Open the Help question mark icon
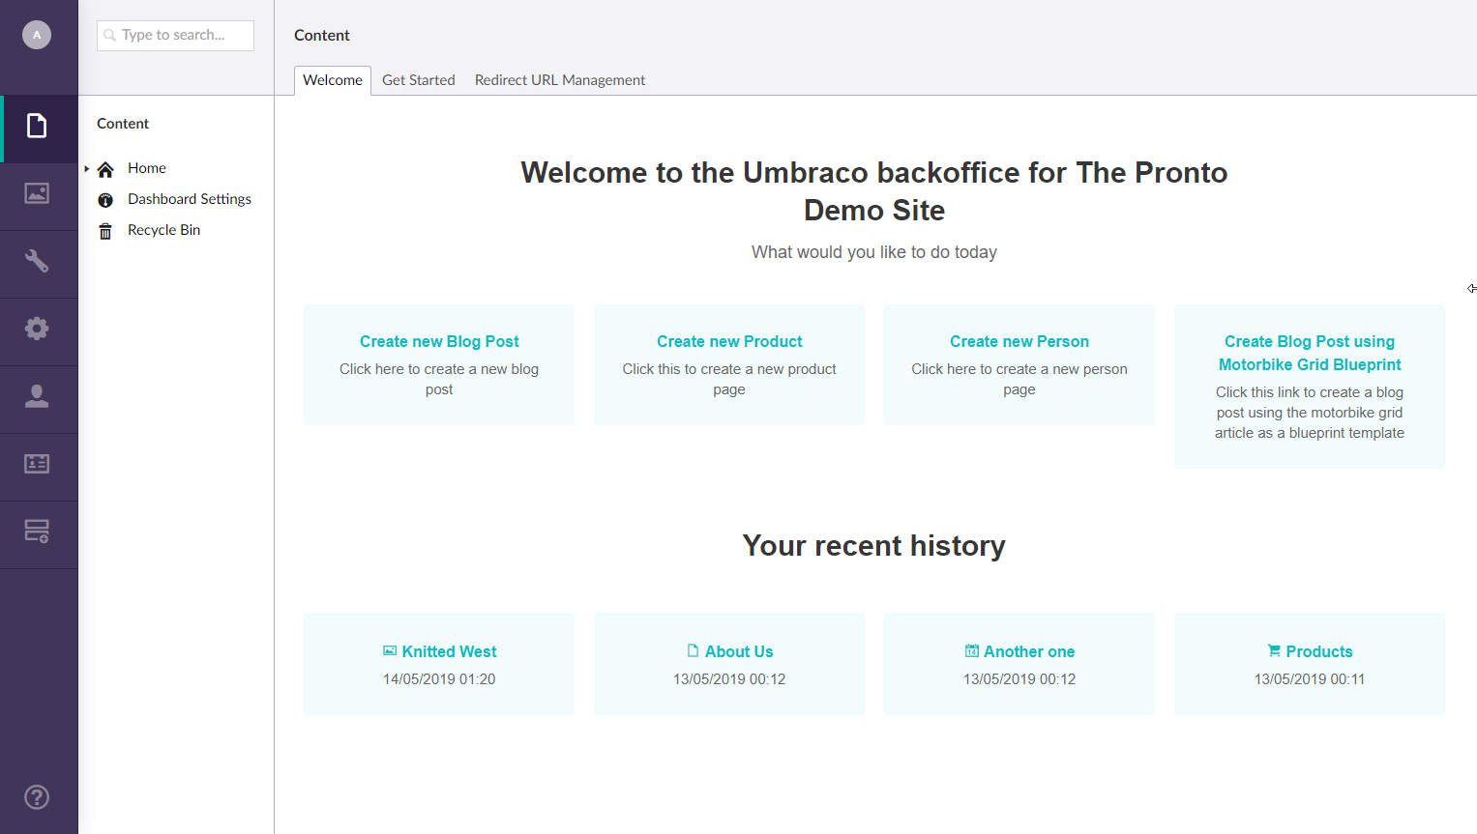 point(37,797)
